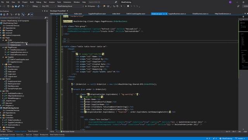Select EditOrUpdateOrder.razor in Solution Explorer
This screenshot has width=248, height=140.
pos(19,42)
